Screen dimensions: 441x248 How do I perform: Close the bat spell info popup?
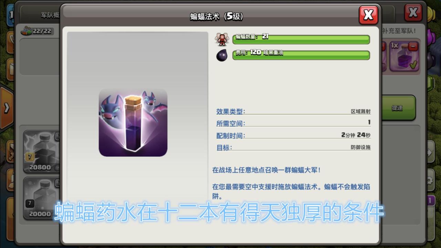click(x=368, y=15)
